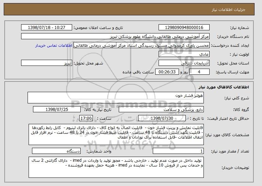This screenshot has height=186, width=262.
Task: Click the need date field 1398/07/25
Action: click(x=57, y=110)
